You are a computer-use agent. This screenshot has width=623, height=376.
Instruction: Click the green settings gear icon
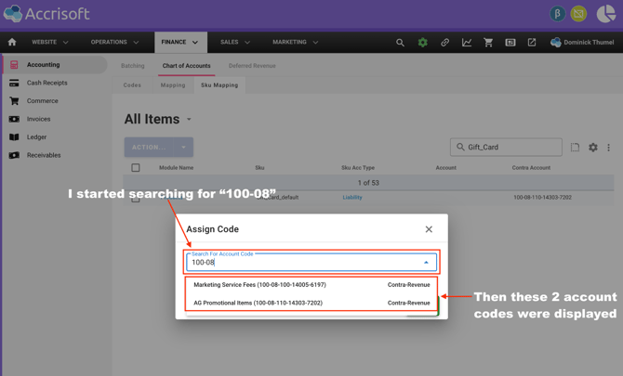(x=422, y=43)
